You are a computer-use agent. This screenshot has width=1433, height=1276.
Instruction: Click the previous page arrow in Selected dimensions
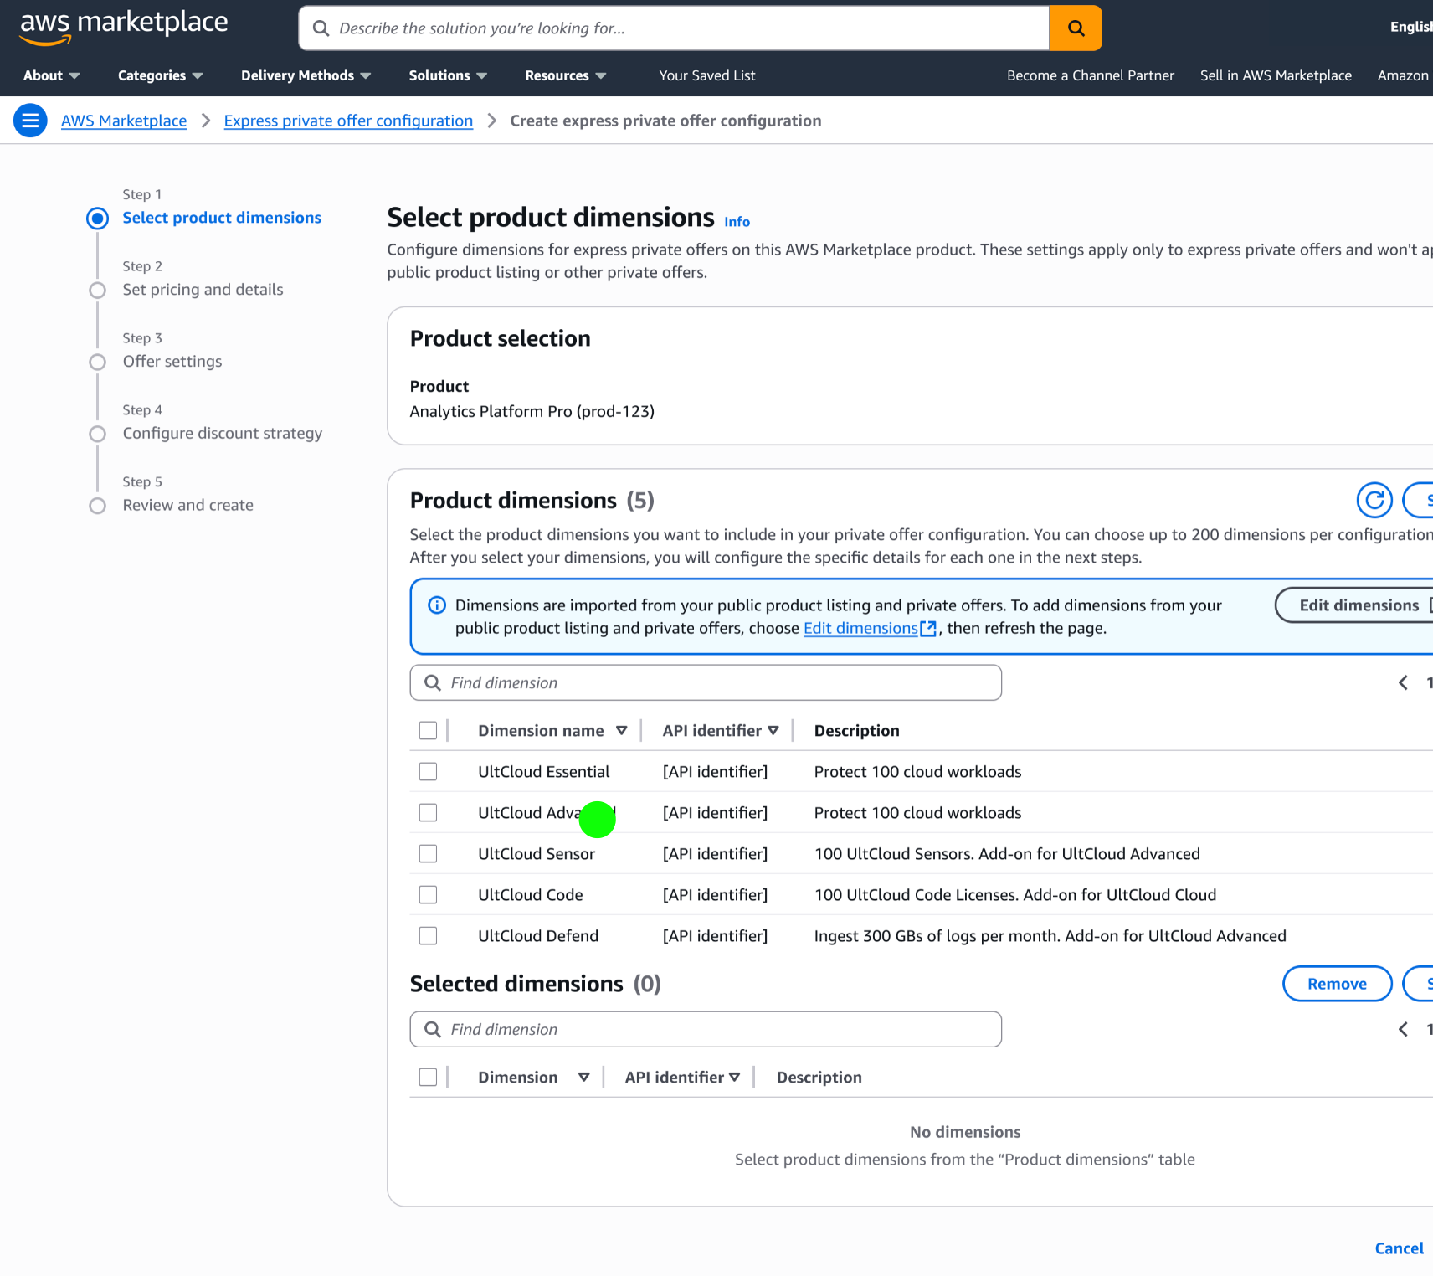click(1403, 1029)
